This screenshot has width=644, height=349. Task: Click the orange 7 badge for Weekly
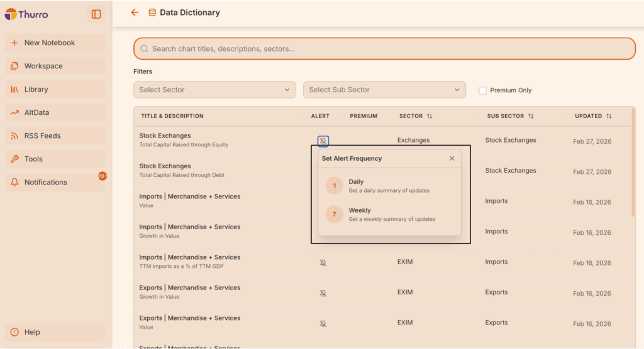click(335, 215)
